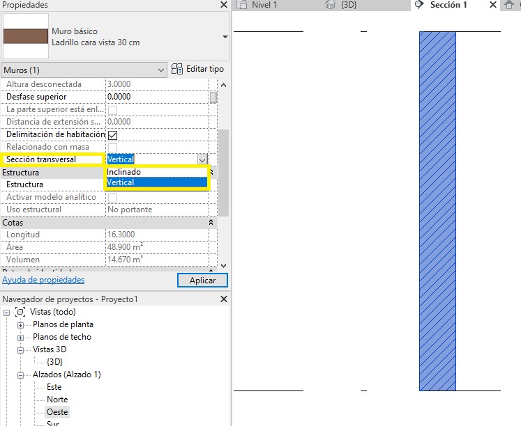Viewport: 521px width, 426px height.
Task: Switch to the {3D} view tab
Action: (352, 6)
